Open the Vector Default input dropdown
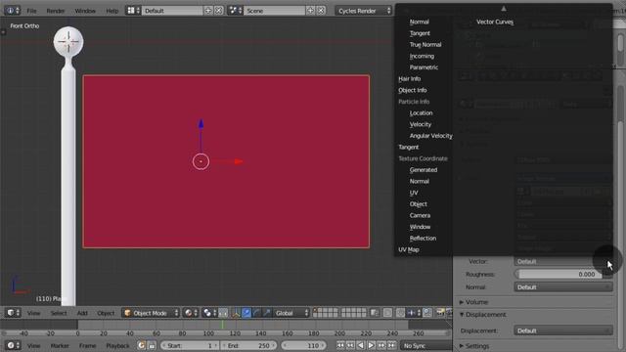 [563, 262]
